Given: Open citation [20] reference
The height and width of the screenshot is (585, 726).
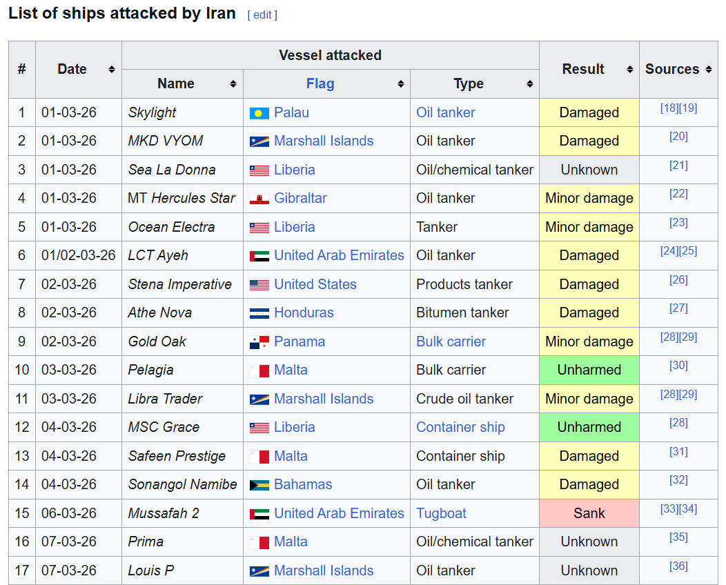Looking at the screenshot, I should (x=678, y=137).
